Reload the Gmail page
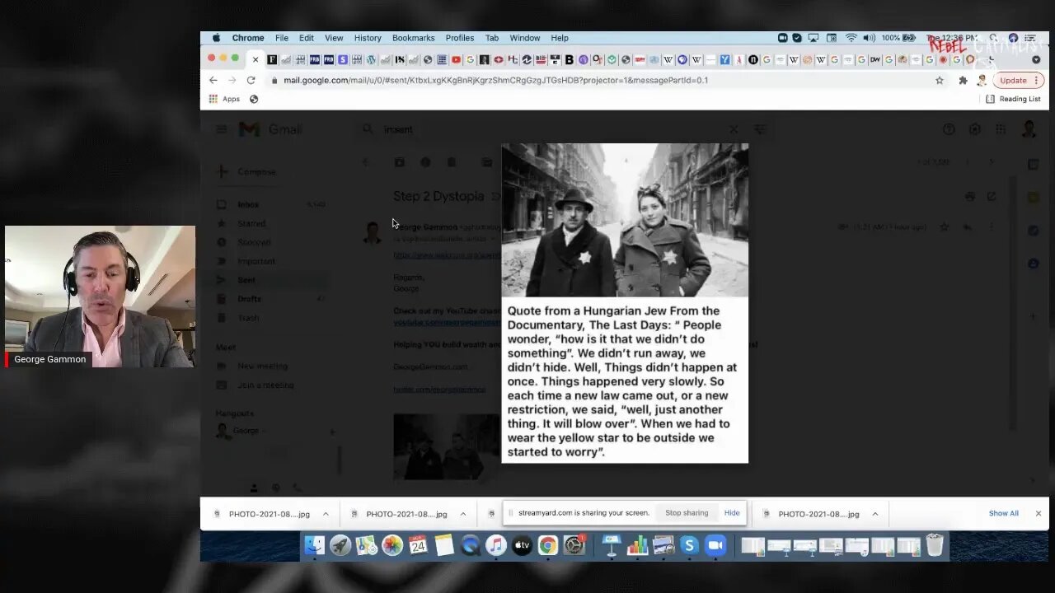 coord(251,80)
